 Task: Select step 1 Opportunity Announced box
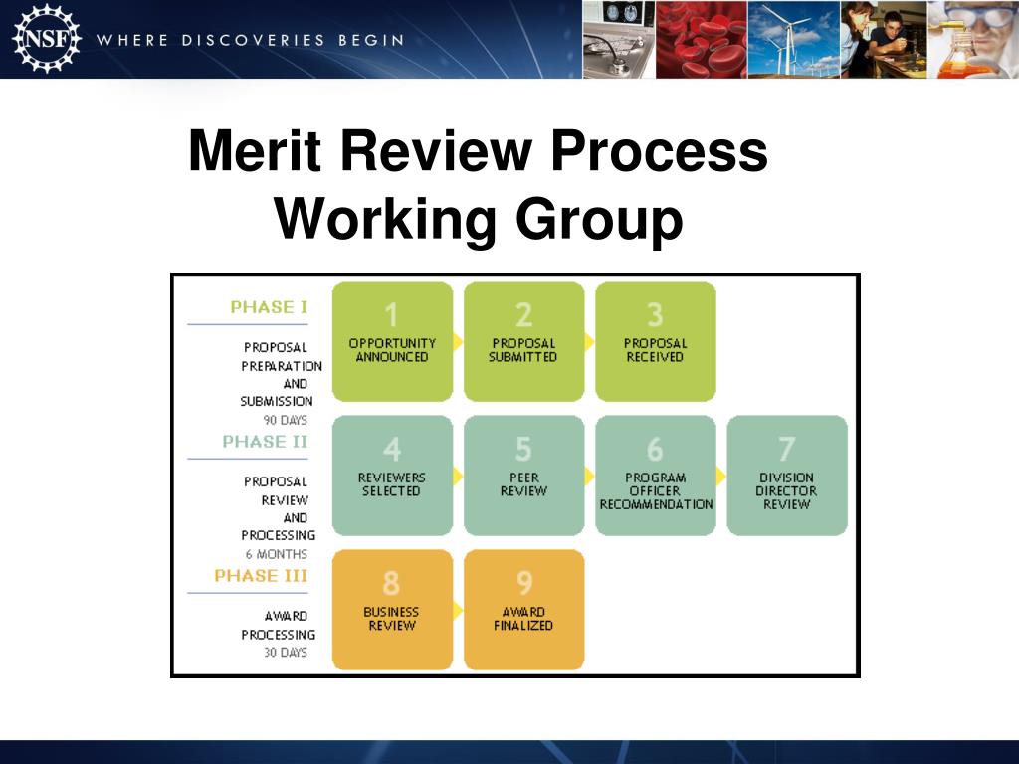(392, 341)
